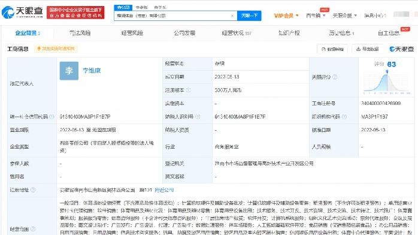Click the help icon beside 注册地址
418x235 pixels.
[33, 190]
